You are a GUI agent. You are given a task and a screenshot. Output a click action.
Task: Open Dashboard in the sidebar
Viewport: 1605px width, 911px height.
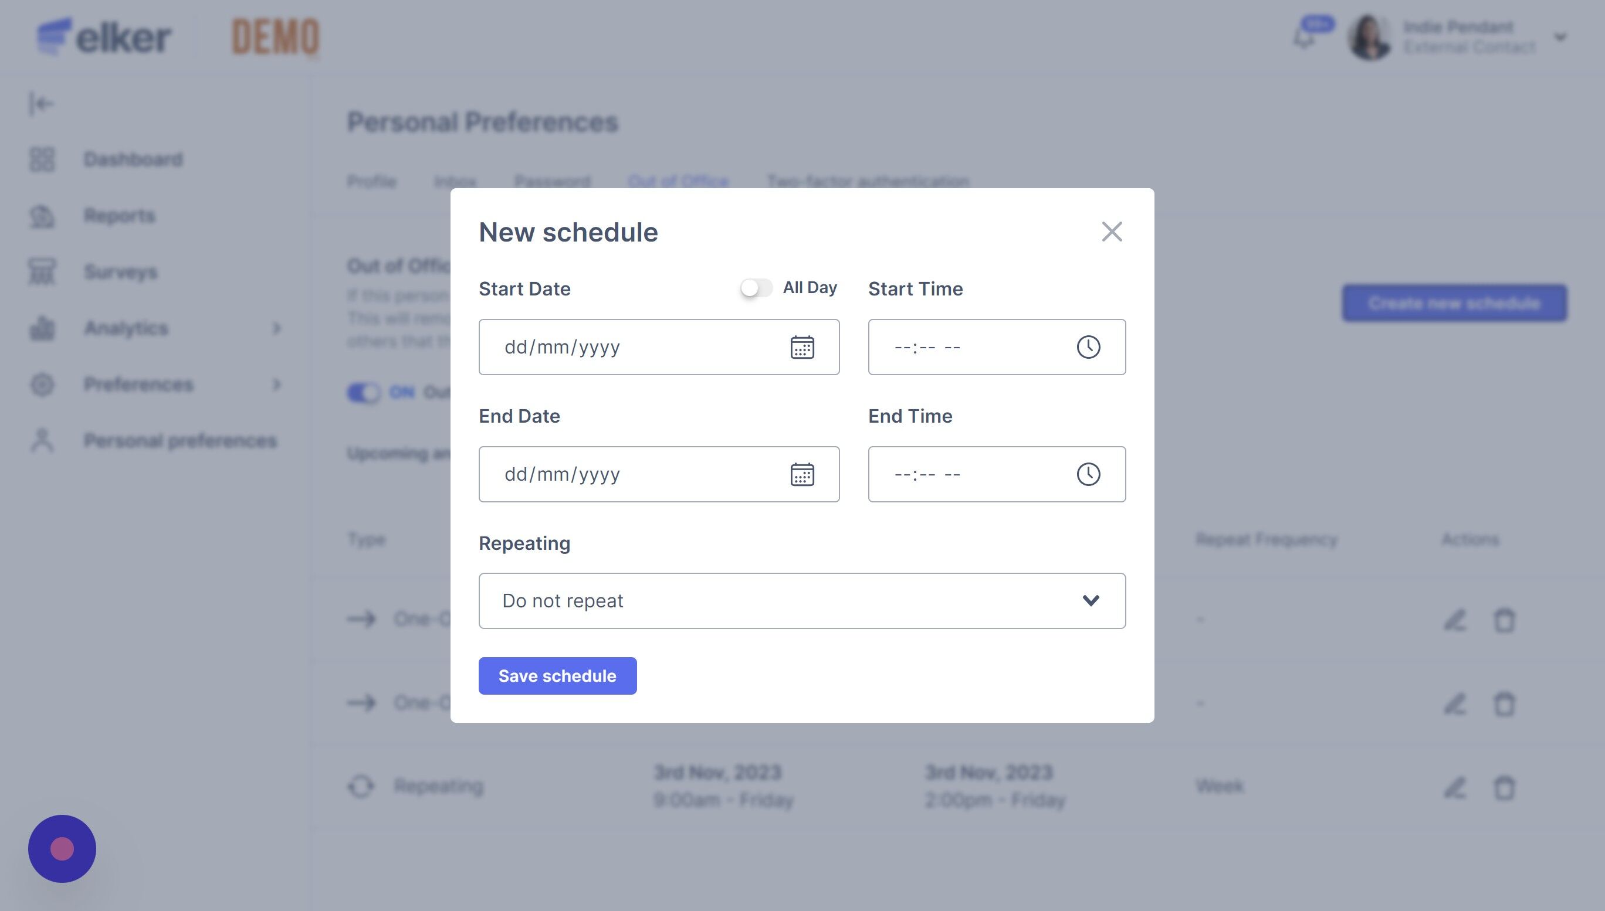point(133,159)
